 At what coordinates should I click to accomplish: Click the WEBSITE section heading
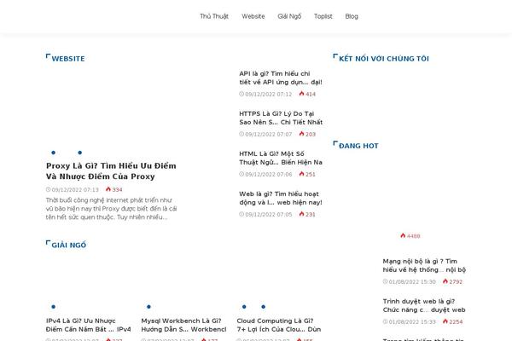point(68,59)
